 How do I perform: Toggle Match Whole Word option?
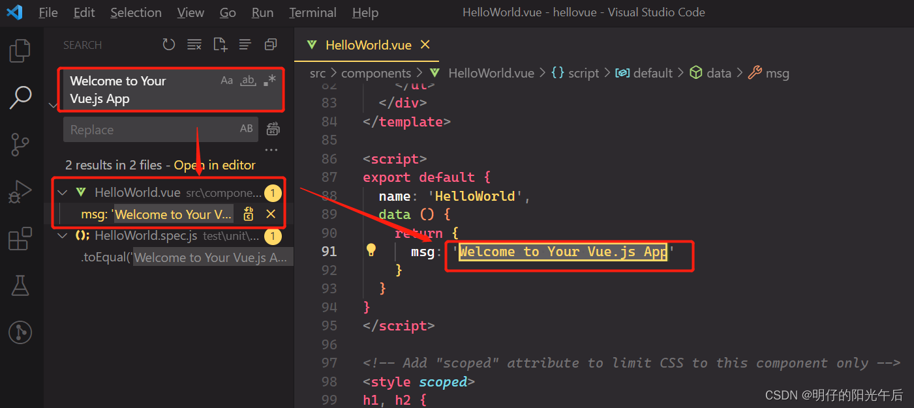click(248, 80)
